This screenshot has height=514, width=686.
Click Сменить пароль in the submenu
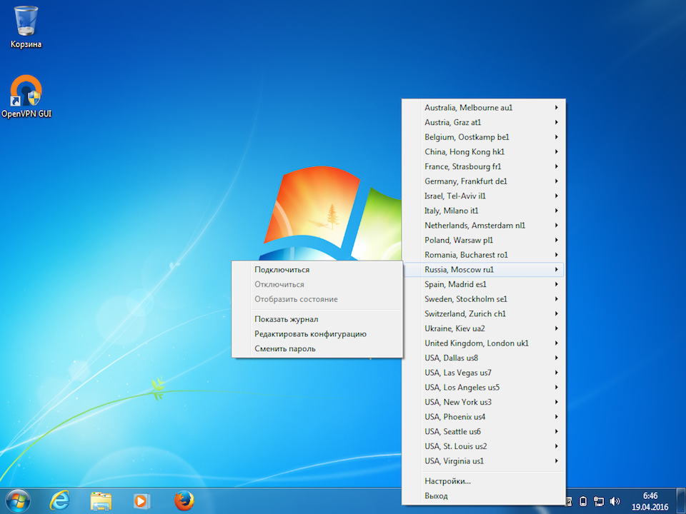284,349
